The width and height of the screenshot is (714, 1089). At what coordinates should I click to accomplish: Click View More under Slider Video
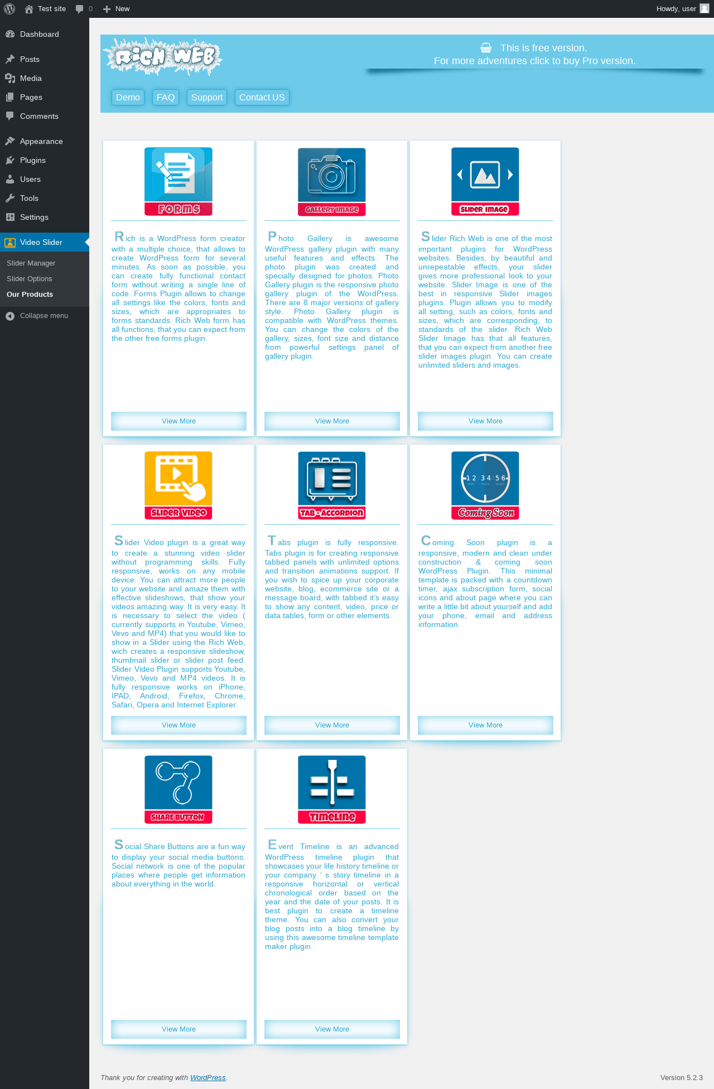178,725
